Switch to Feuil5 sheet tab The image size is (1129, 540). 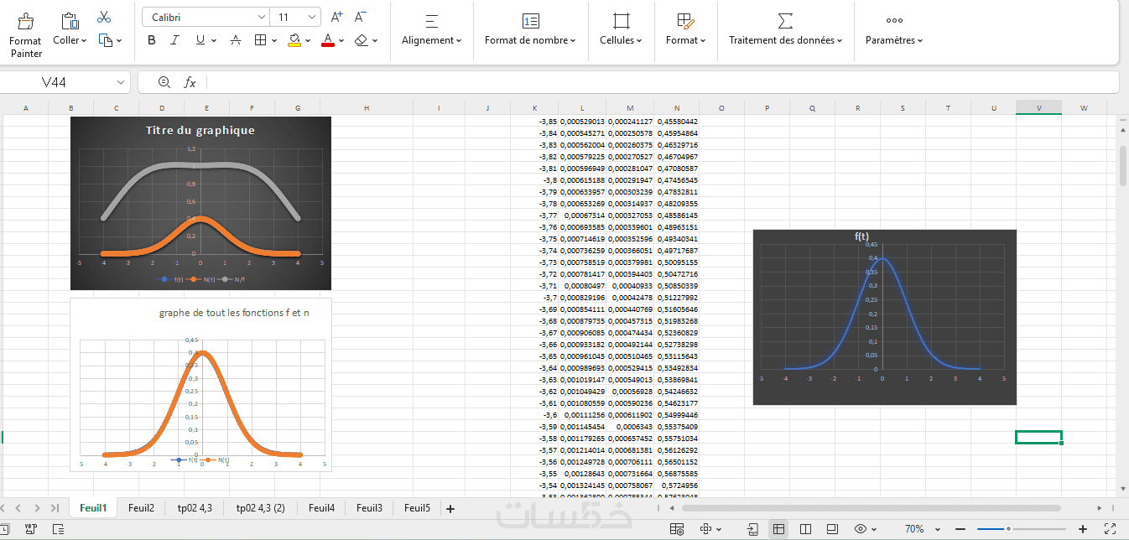(x=417, y=507)
